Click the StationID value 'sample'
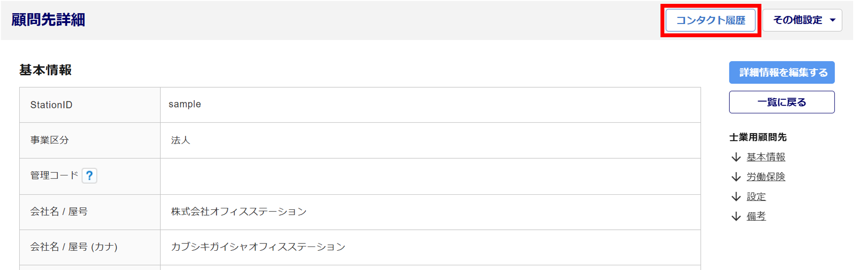This screenshot has height=270, width=855. click(185, 104)
